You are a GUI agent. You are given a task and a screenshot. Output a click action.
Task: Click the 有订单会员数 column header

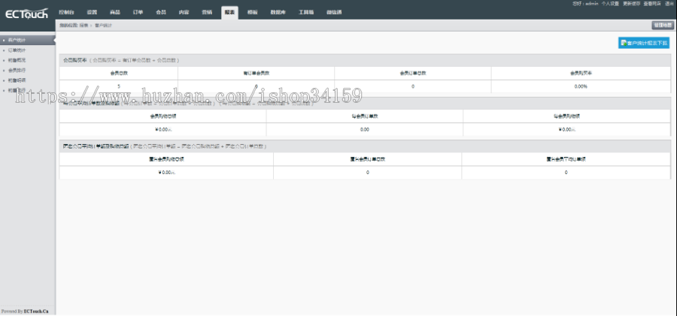point(256,74)
